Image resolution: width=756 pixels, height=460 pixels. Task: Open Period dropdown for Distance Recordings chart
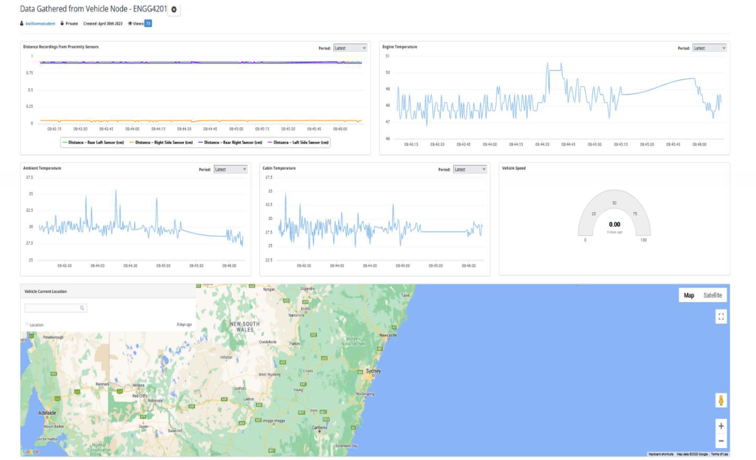[350, 48]
